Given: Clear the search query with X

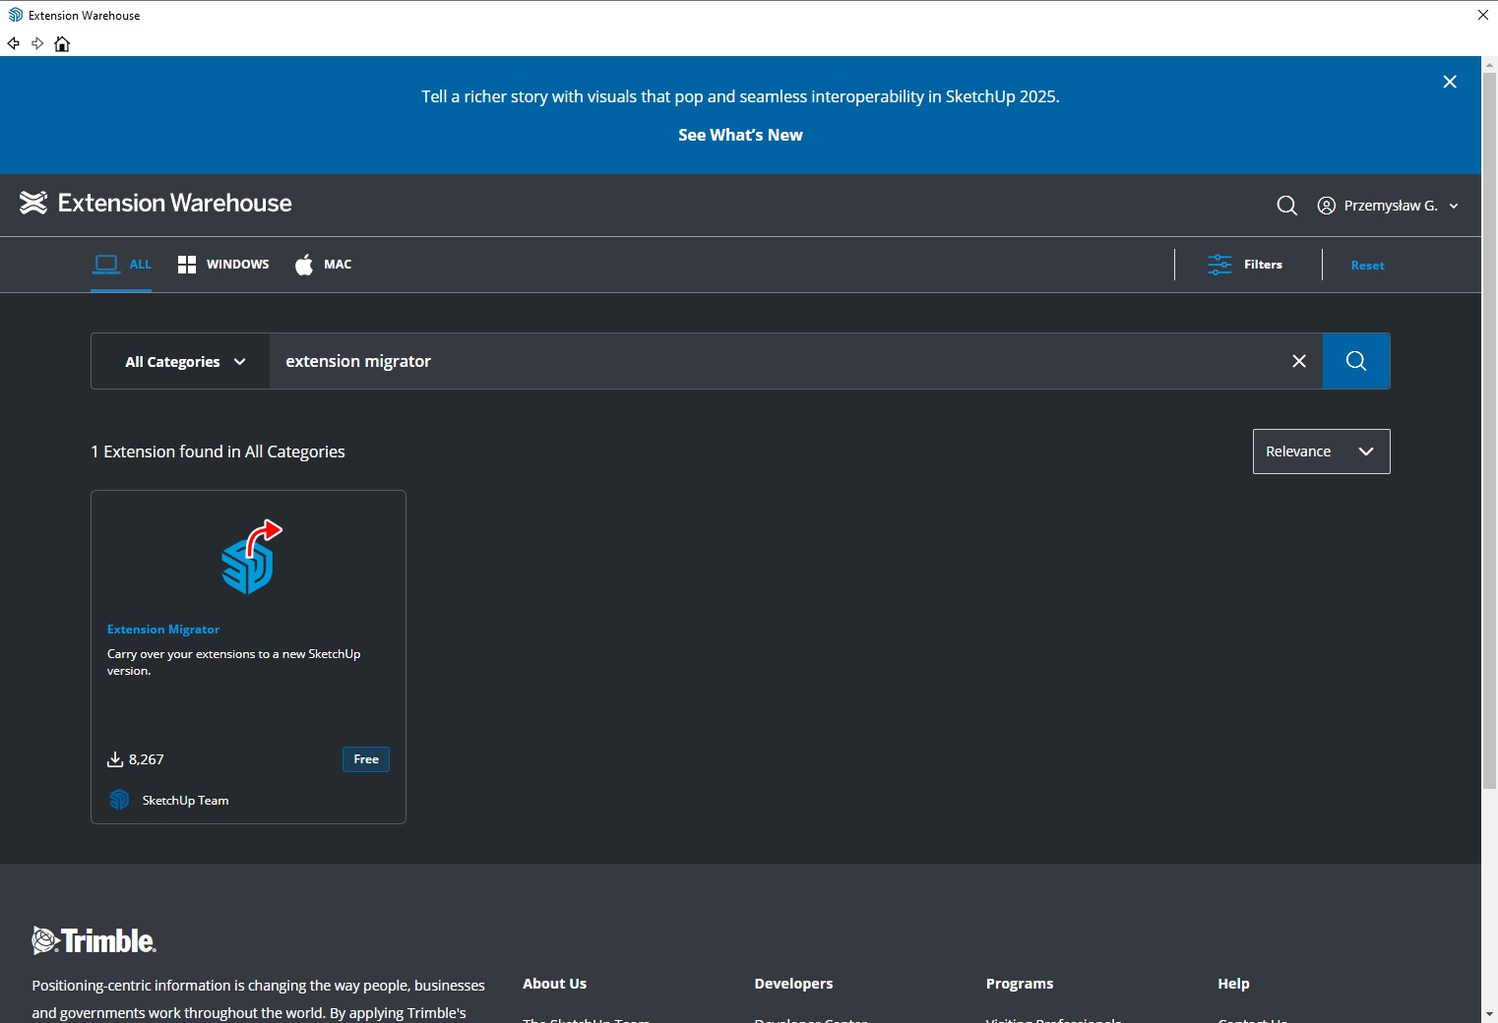Looking at the screenshot, I should 1299,361.
